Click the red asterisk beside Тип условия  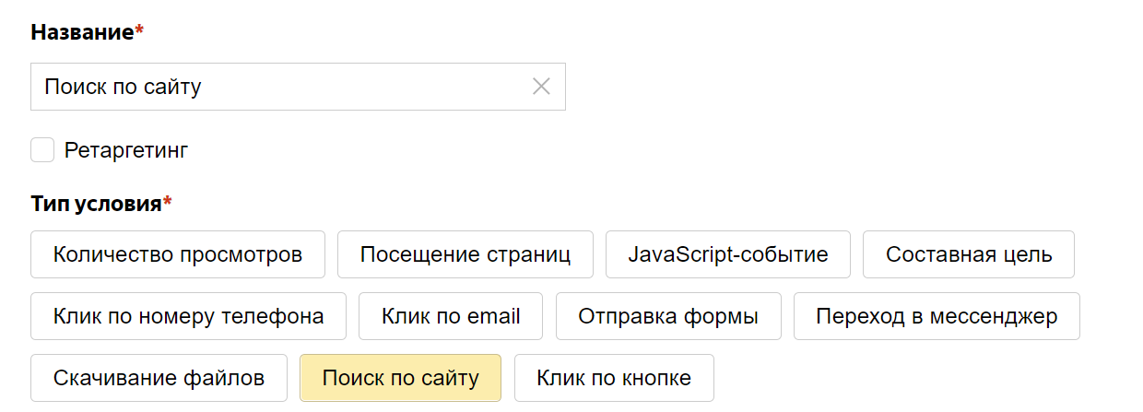tap(168, 203)
